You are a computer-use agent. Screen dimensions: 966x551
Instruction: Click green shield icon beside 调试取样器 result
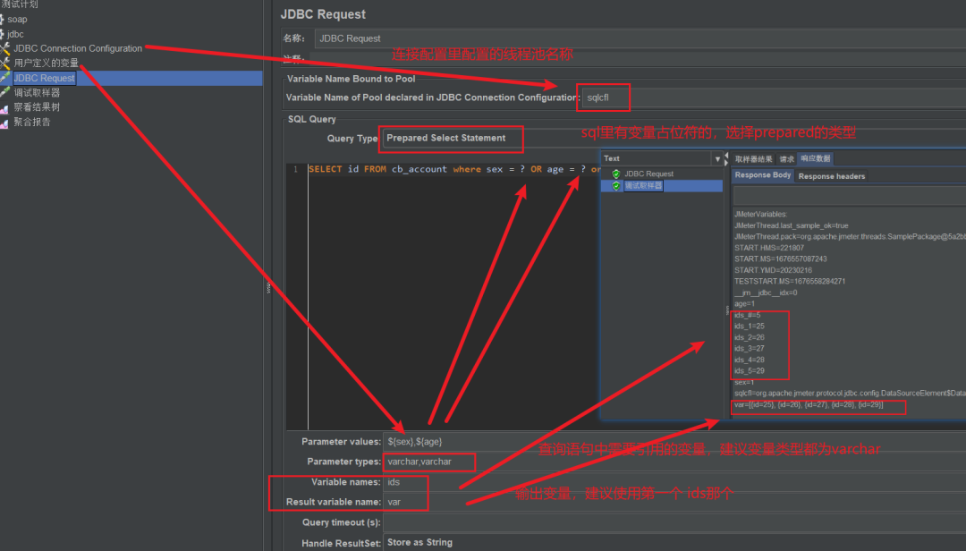click(x=614, y=185)
